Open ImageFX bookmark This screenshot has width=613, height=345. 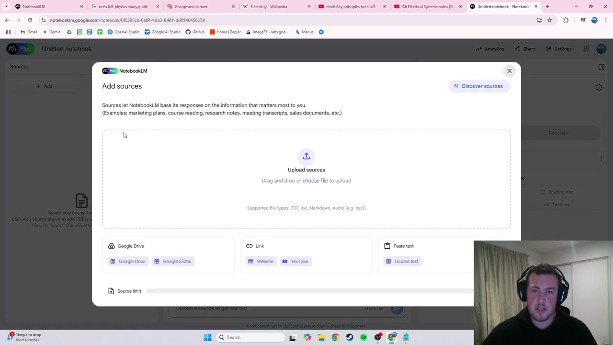(x=267, y=32)
